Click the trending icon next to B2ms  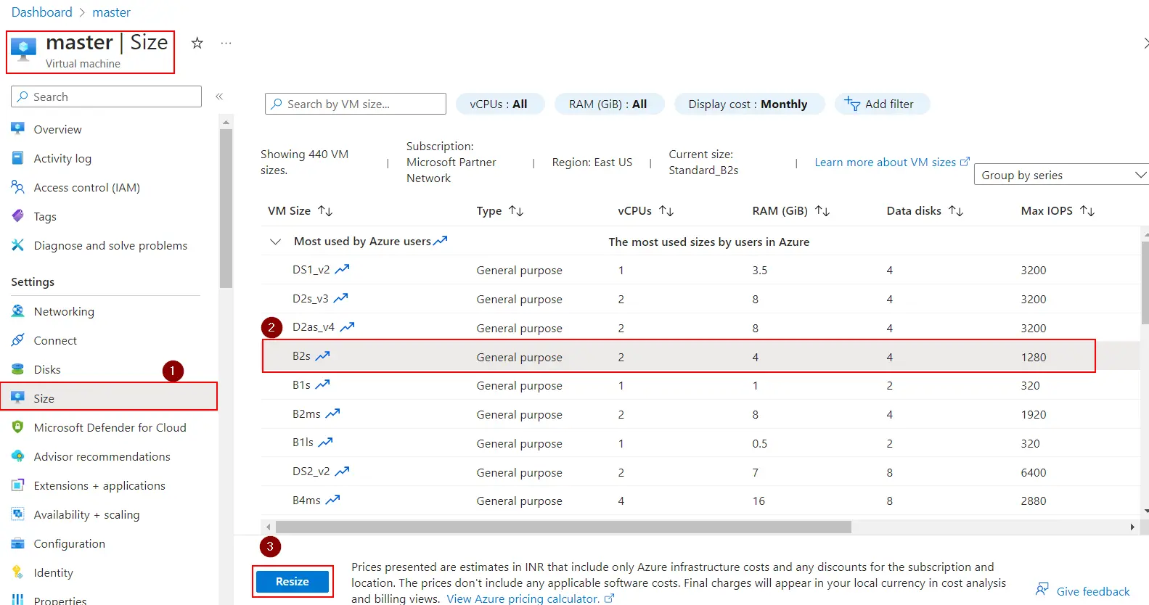point(332,414)
